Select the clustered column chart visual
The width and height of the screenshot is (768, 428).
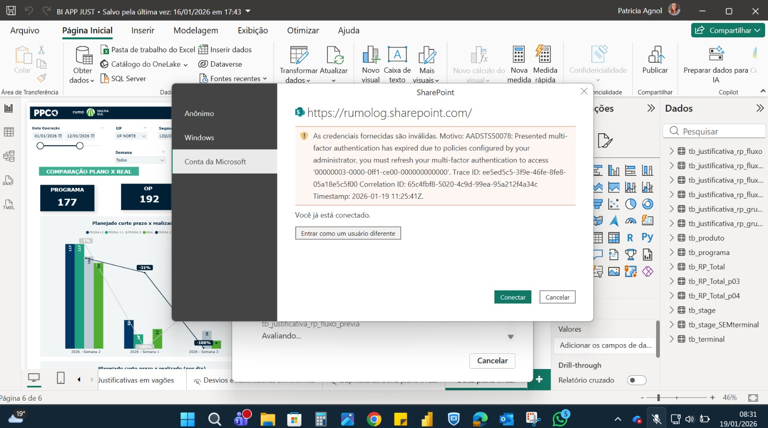(614, 170)
